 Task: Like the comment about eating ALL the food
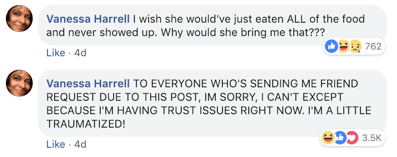[x=56, y=53]
